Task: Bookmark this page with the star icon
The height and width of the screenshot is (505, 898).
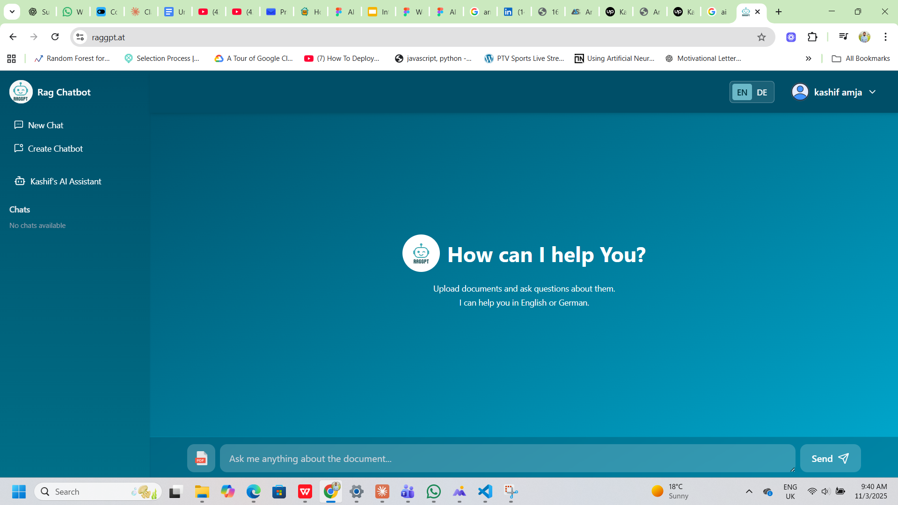Action: coord(761,37)
